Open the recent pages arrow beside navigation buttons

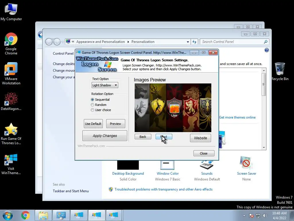(63, 42)
